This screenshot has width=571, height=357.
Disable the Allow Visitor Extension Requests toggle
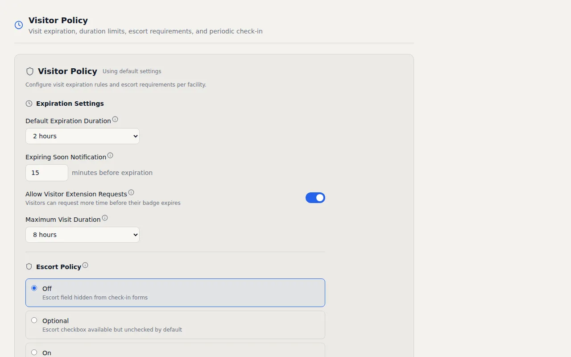[315, 197]
